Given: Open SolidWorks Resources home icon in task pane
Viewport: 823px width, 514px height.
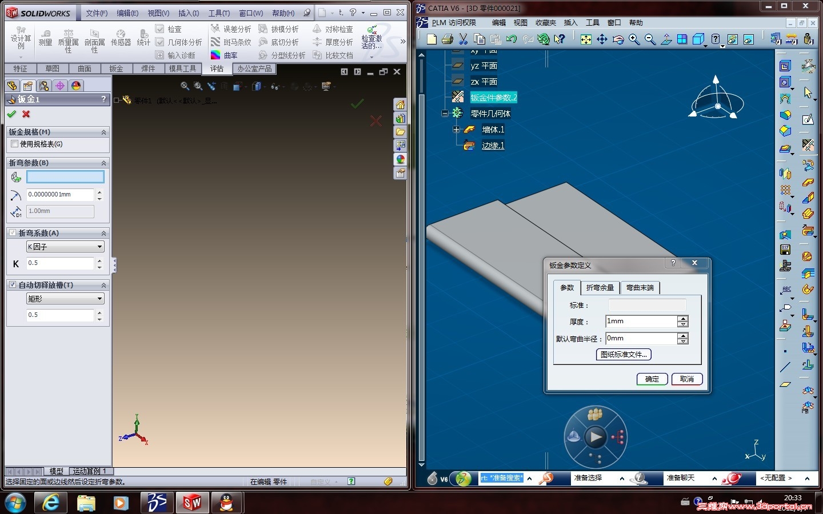Looking at the screenshot, I should pos(400,105).
